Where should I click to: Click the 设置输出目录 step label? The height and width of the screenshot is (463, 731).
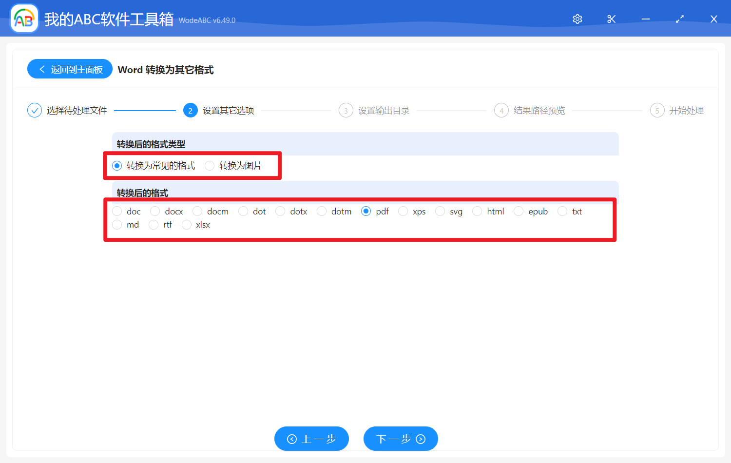coord(384,111)
